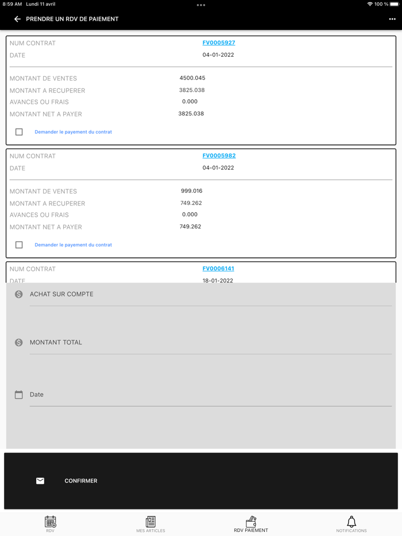Screen dimensions: 402x536
Task: Tap the RDV calendar icon
Action: (51, 522)
